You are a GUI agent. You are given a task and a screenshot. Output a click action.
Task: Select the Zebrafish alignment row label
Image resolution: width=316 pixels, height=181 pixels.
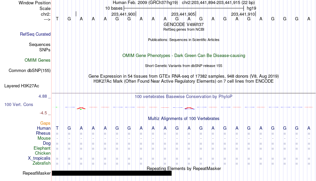[42, 163]
